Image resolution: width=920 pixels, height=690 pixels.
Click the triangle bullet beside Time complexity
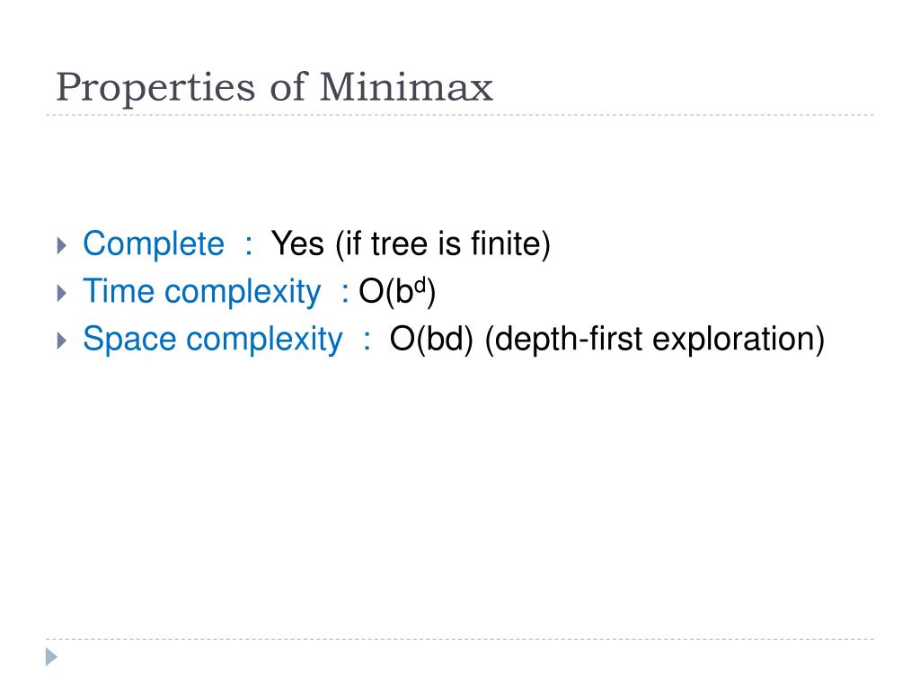pyautogui.click(x=62, y=293)
